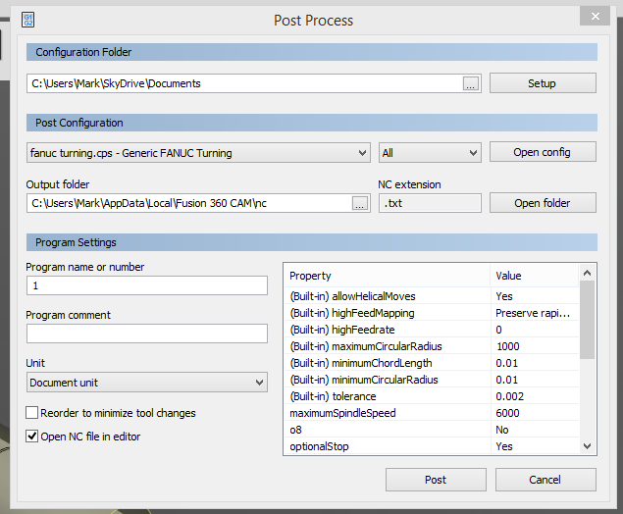Browse for configuration folder with ellipsis button
623x514 pixels.
471,84
